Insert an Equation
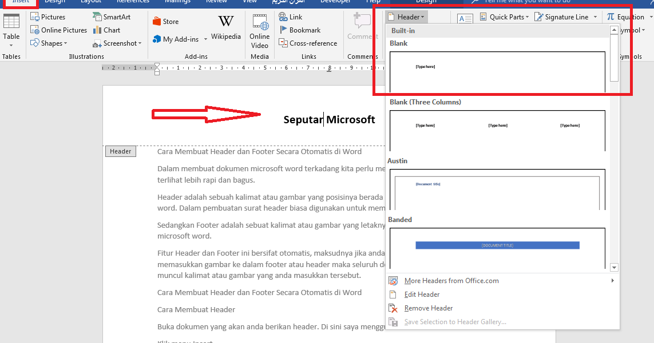 coord(625,17)
